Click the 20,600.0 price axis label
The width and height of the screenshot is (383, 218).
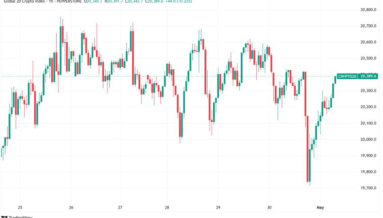tap(367, 42)
